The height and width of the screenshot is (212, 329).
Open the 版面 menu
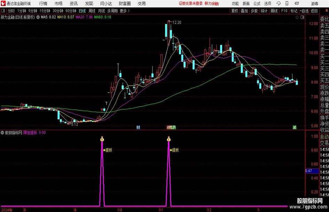click(x=246, y=3)
